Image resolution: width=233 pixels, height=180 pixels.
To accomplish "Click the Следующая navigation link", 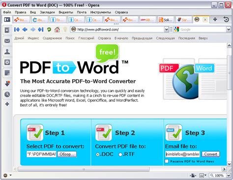I will [165, 38].
